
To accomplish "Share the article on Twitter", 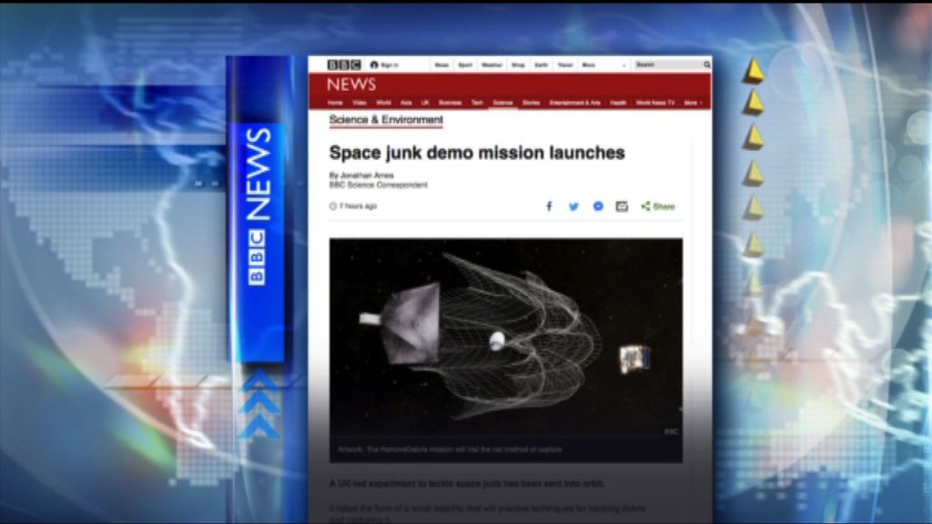I will tap(573, 207).
